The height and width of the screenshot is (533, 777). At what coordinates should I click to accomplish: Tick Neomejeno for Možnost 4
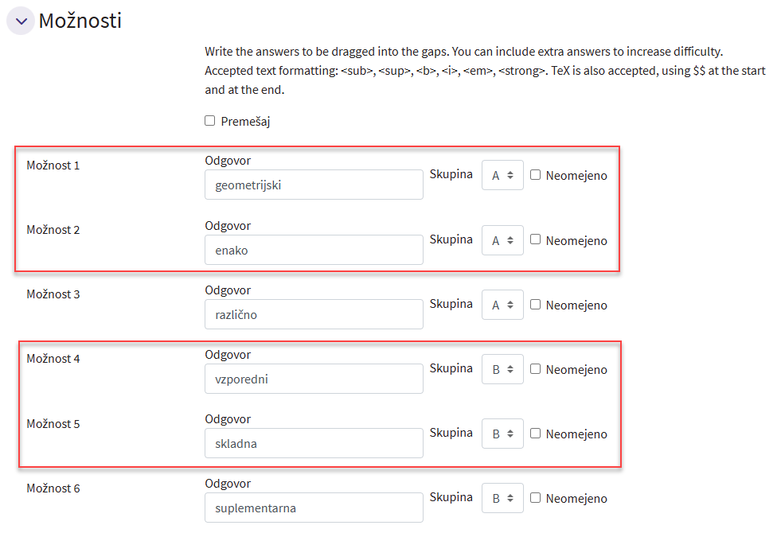click(536, 368)
